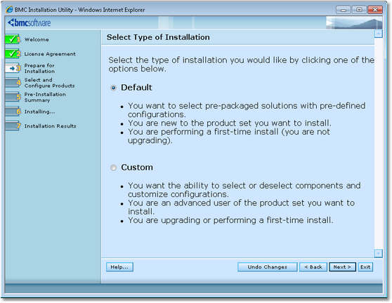This screenshot has height=303, width=392.
Task: Click the green checkmark icon for Welcome step
Action: (x=13, y=39)
